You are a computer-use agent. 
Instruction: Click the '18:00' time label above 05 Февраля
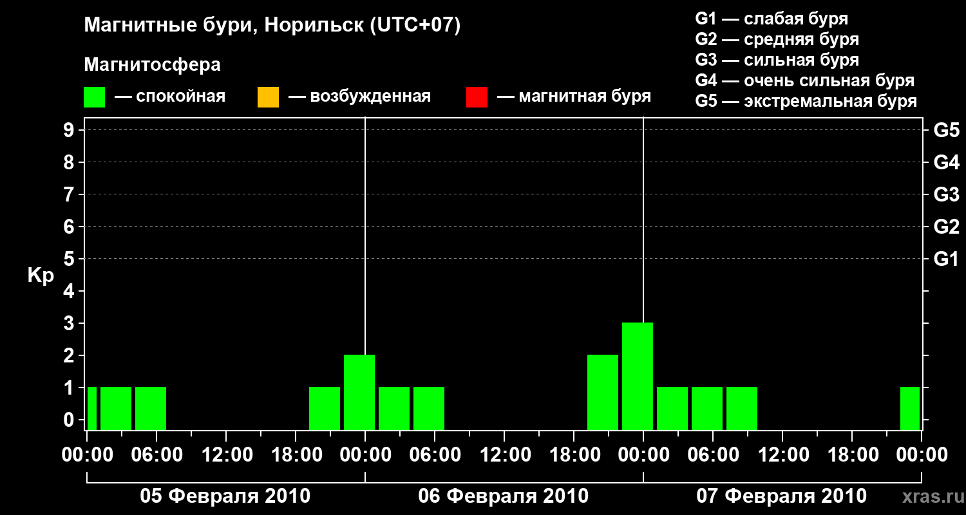point(296,455)
